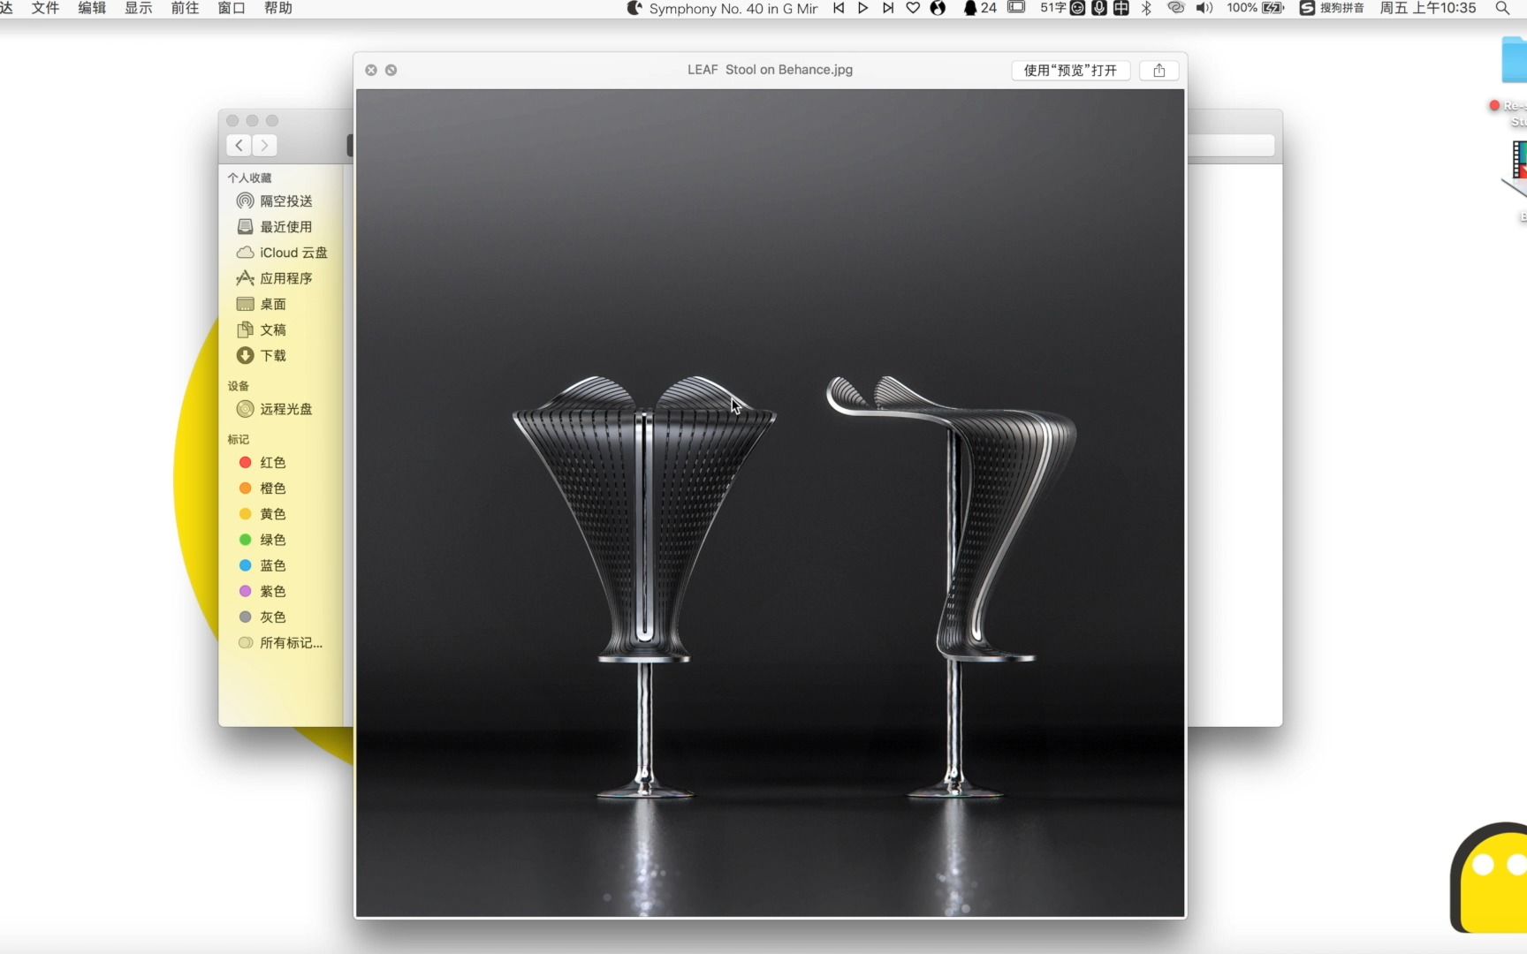Select the yellow tag 黄色

[262, 514]
